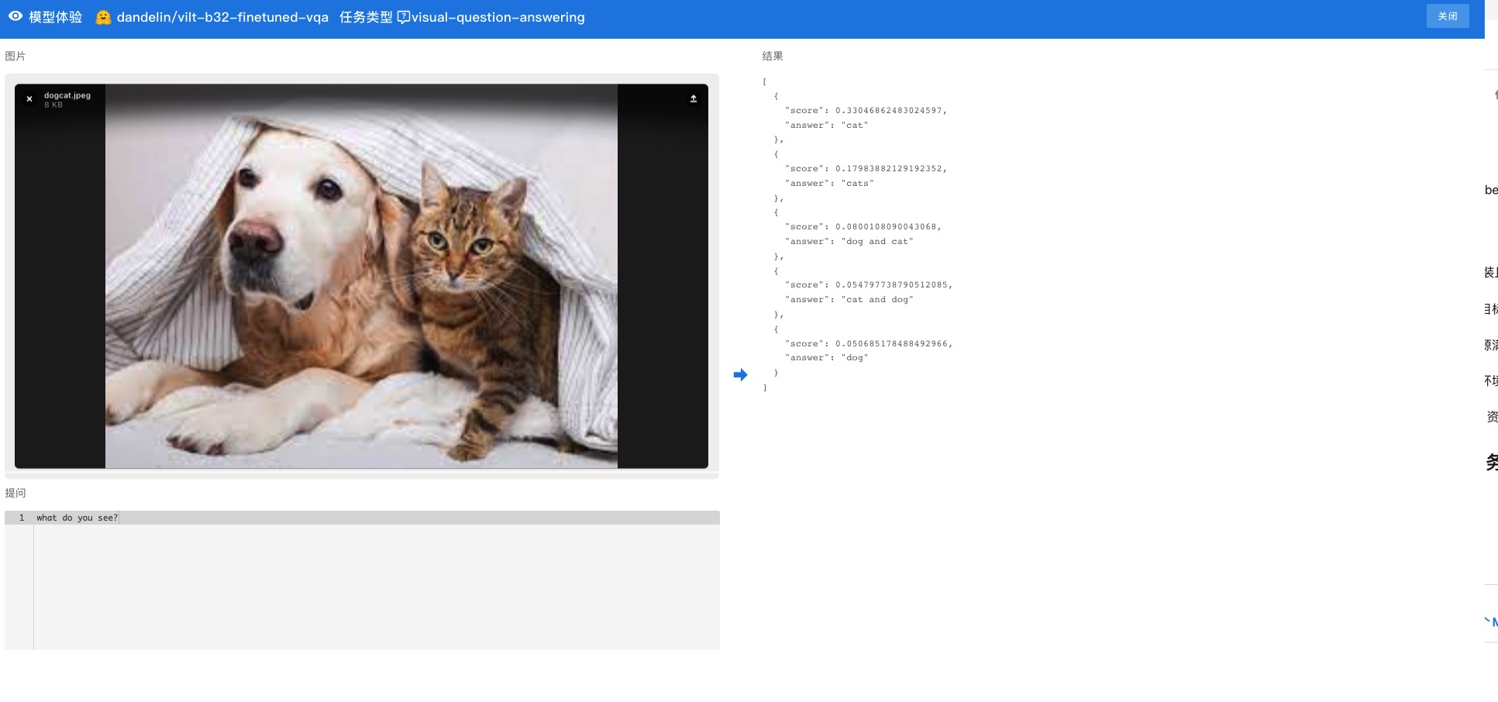Remove dogcat.jpeg with the X icon

click(x=29, y=99)
